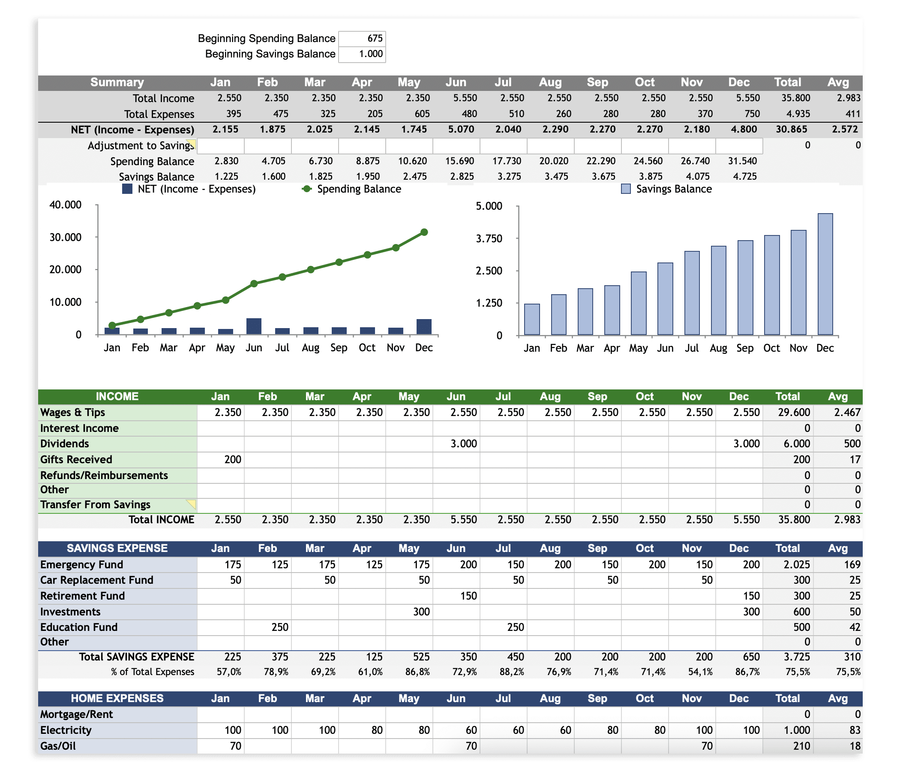Click the Refunds/Reimbursements row label

click(x=104, y=475)
